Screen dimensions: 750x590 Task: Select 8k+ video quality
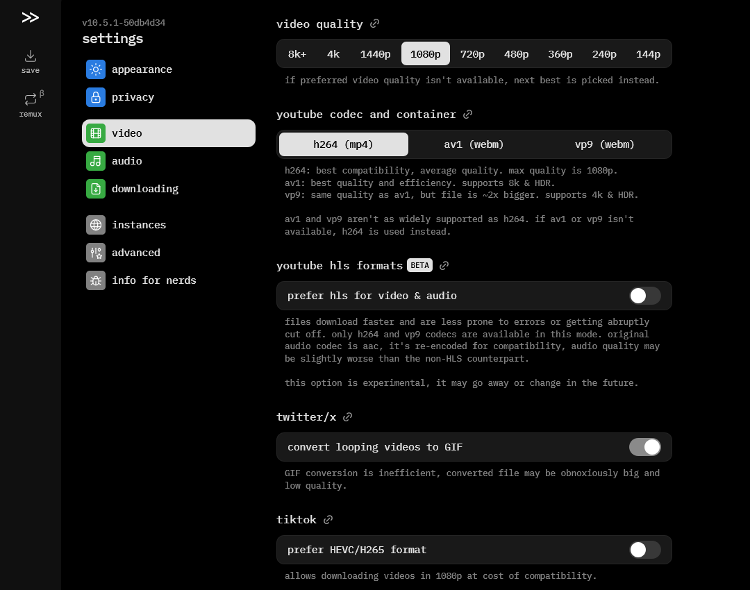(297, 54)
